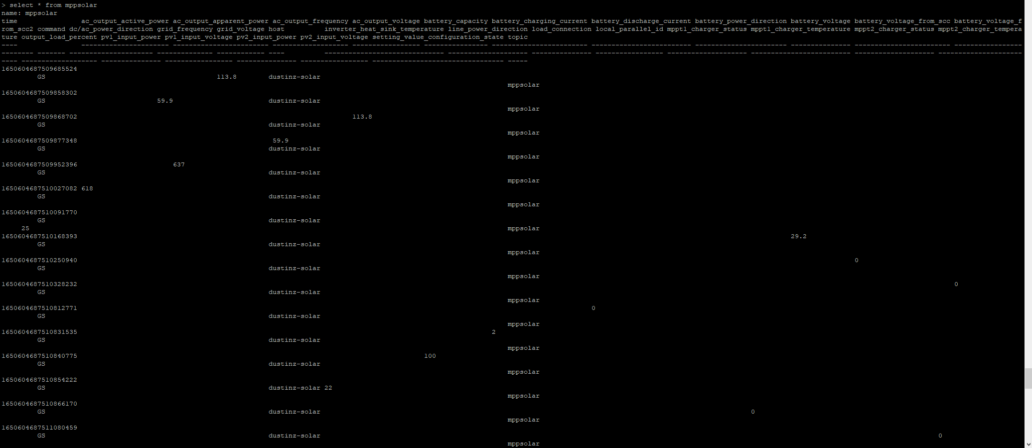The height and width of the screenshot is (448, 1032).
Task: Click the 'local_parallel_id' column header
Action: [x=629, y=29]
